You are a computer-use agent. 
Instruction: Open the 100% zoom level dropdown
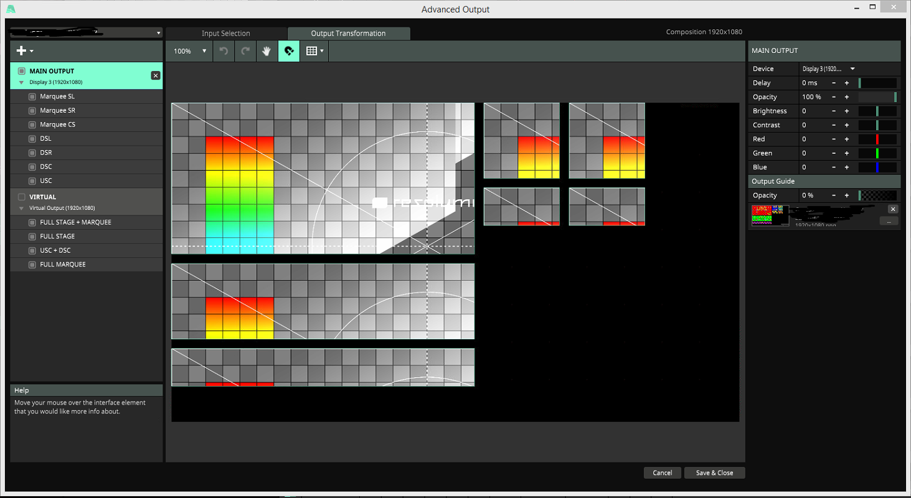point(189,51)
